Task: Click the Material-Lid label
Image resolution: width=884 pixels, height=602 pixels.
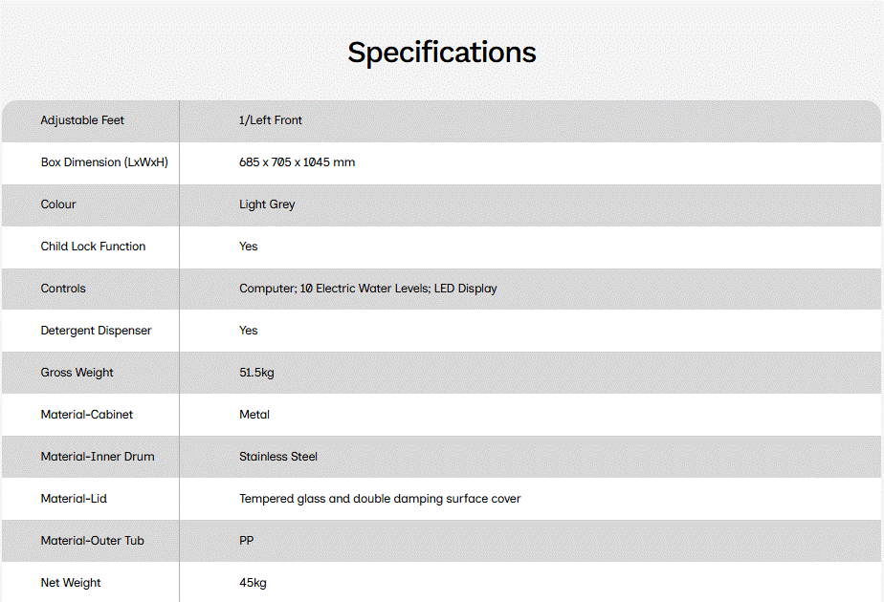Action: pyautogui.click(x=74, y=499)
